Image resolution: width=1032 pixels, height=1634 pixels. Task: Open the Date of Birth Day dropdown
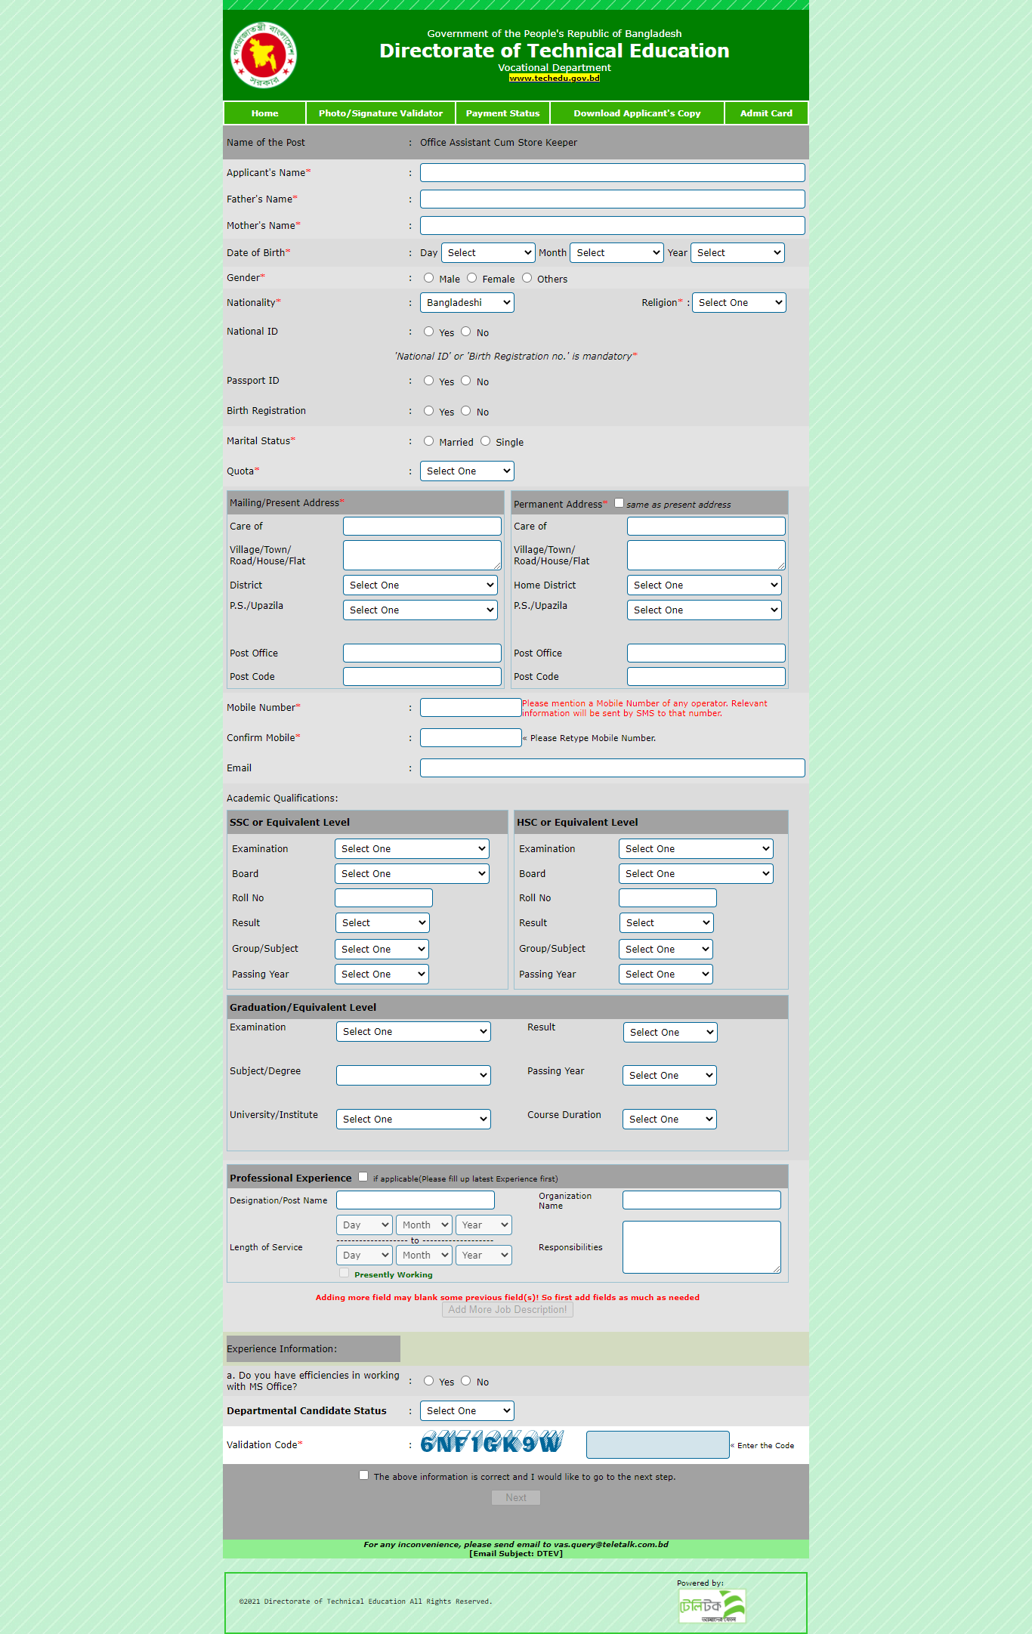tap(488, 253)
